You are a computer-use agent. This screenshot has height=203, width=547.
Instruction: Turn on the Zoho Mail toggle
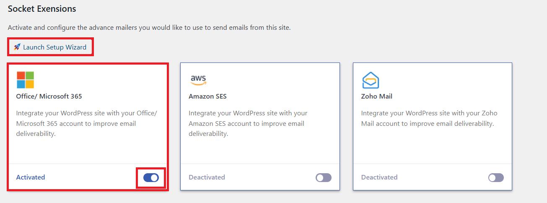496,178
